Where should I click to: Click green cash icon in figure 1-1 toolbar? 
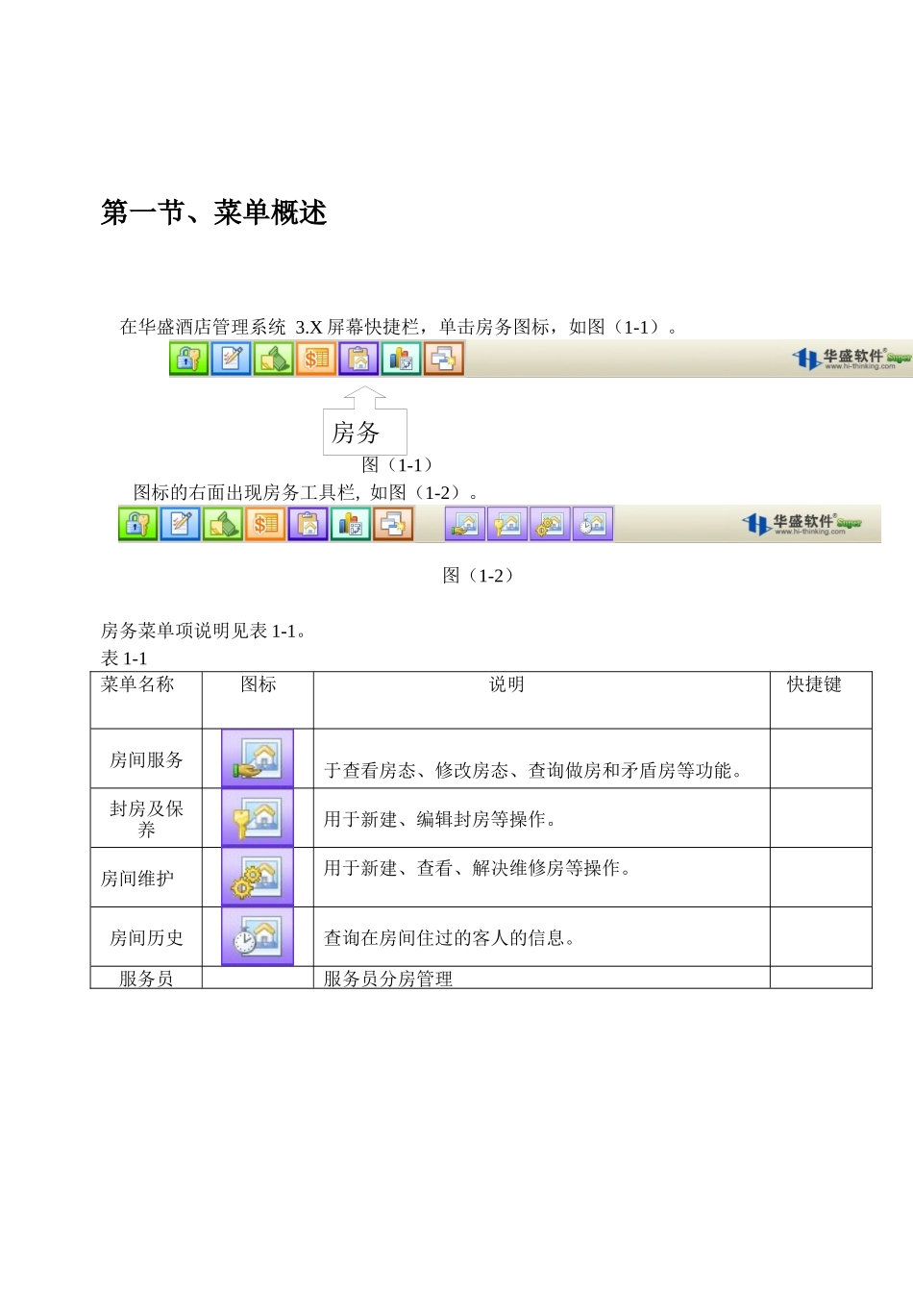point(273,359)
